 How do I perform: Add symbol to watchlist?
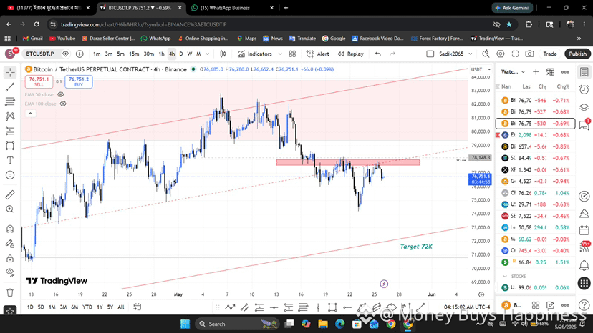[x=536, y=71]
